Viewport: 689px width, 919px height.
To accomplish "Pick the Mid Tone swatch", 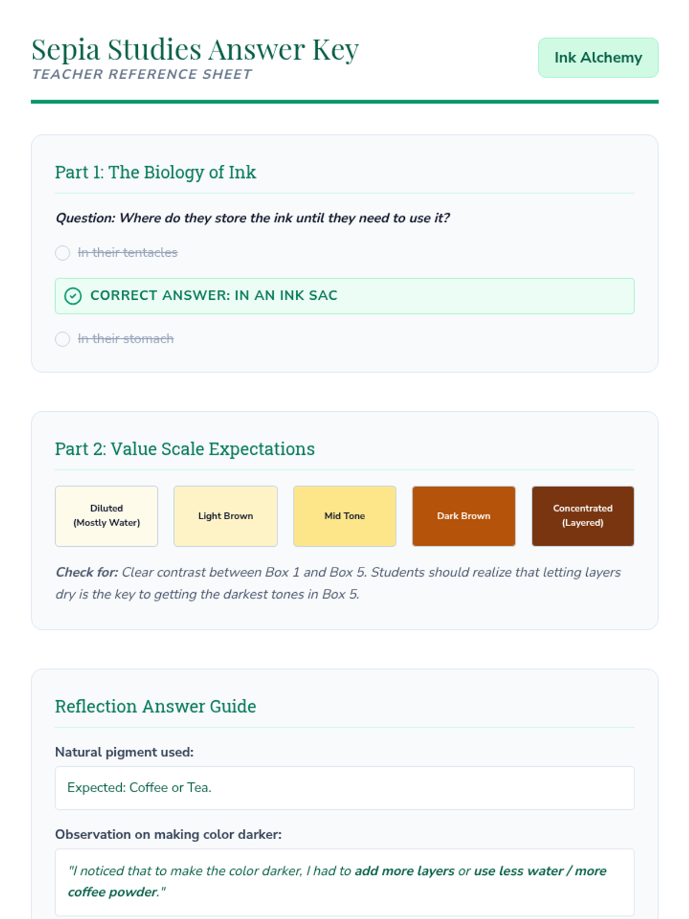I will click(x=344, y=516).
